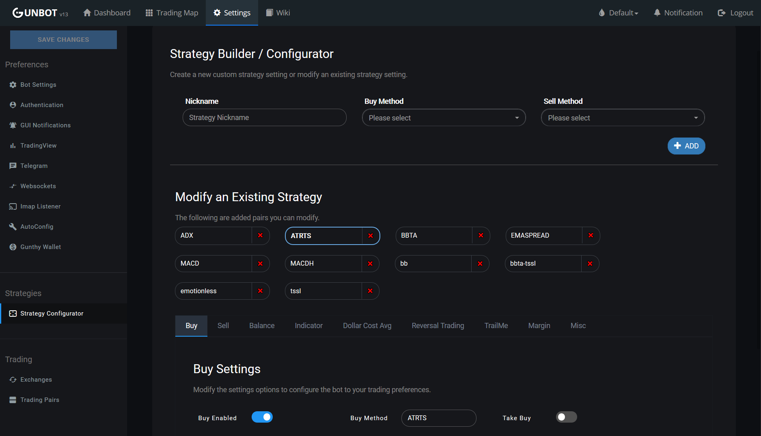
Task: Delete the emotionless strategy
Action: (x=261, y=291)
